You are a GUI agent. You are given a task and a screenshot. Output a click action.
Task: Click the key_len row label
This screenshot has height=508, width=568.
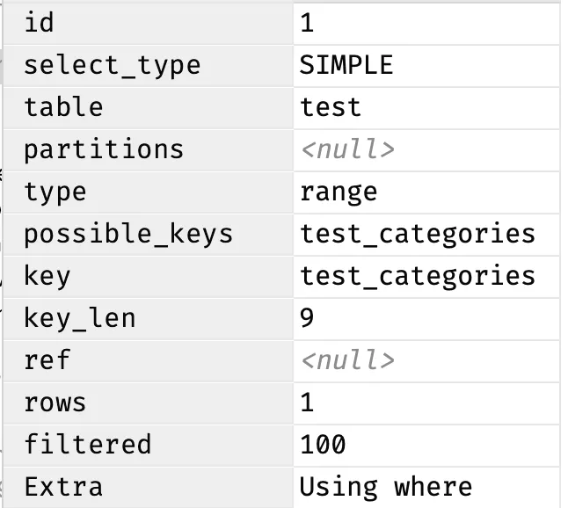tap(149, 319)
